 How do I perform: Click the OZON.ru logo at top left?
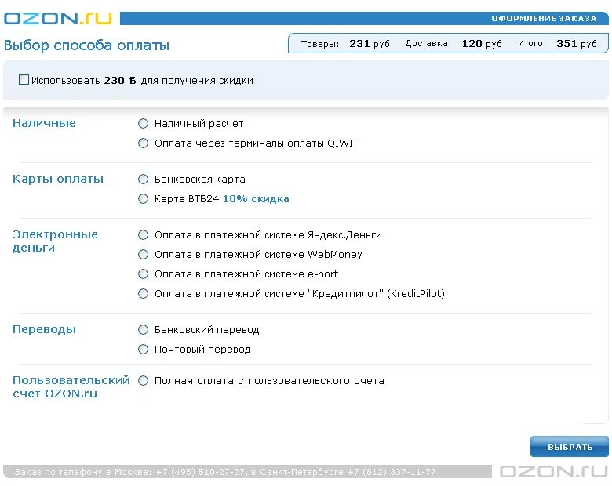click(x=58, y=18)
